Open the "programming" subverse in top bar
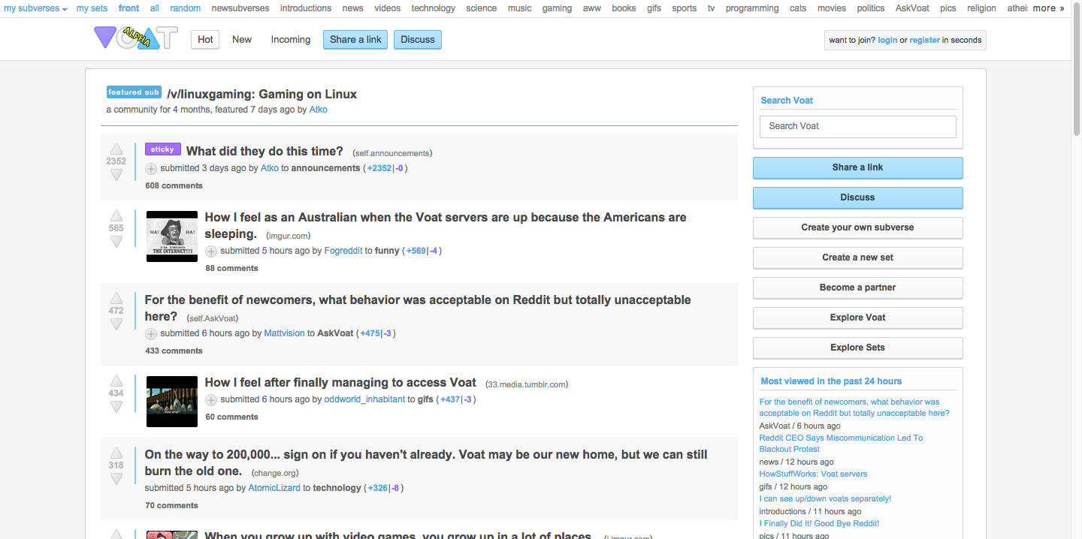Screen dimensions: 1082x539 click(752, 8)
